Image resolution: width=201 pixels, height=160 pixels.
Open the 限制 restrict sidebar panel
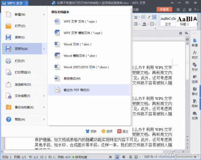click(195, 103)
